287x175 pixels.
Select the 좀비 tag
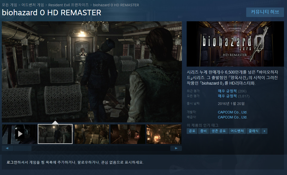coord(203,131)
